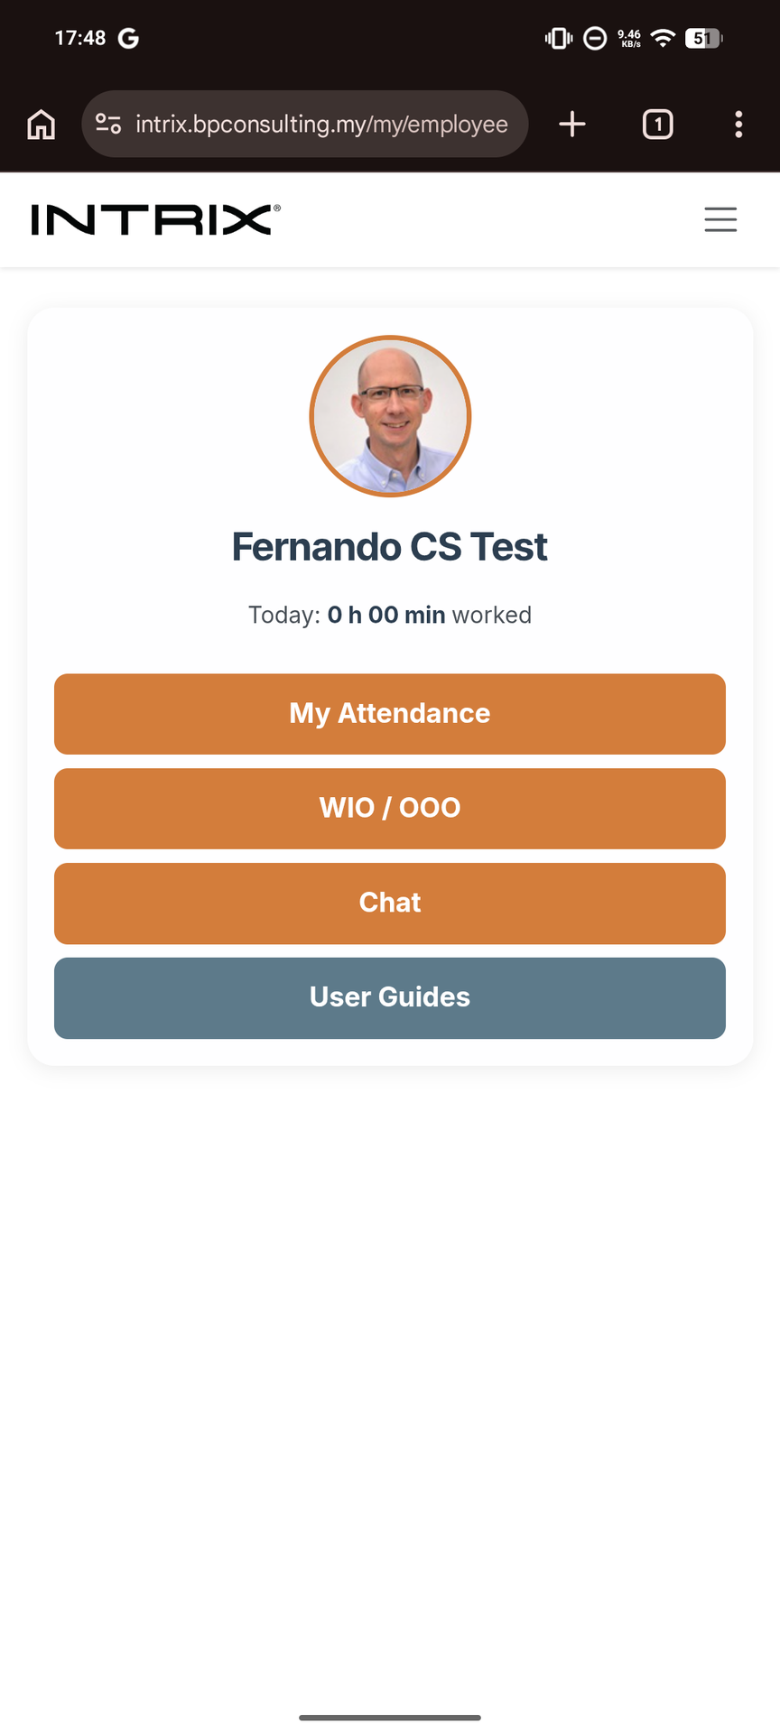Tap the Fernando CS Test name heading
This screenshot has height=1733, width=780.
point(390,547)
